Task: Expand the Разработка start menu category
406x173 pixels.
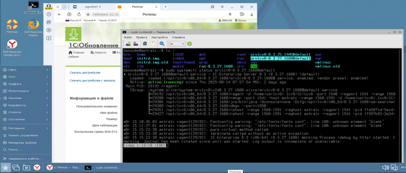Action: point(26,105)
